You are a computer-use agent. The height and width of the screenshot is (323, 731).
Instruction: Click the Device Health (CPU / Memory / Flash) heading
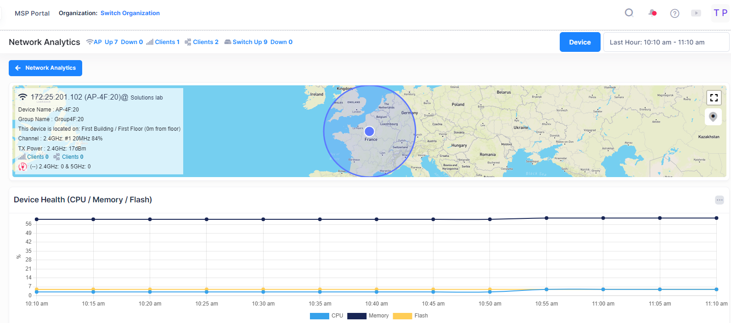coord(83,200)
